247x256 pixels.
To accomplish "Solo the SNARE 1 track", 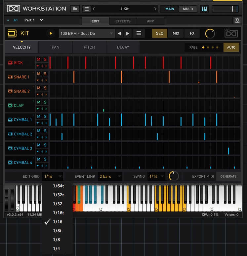I will (45, 74).
